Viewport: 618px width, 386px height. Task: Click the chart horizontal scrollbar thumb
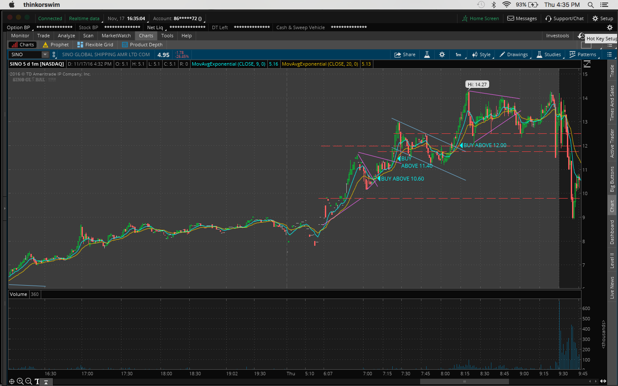pyautogui.click(x=464, y=381)
